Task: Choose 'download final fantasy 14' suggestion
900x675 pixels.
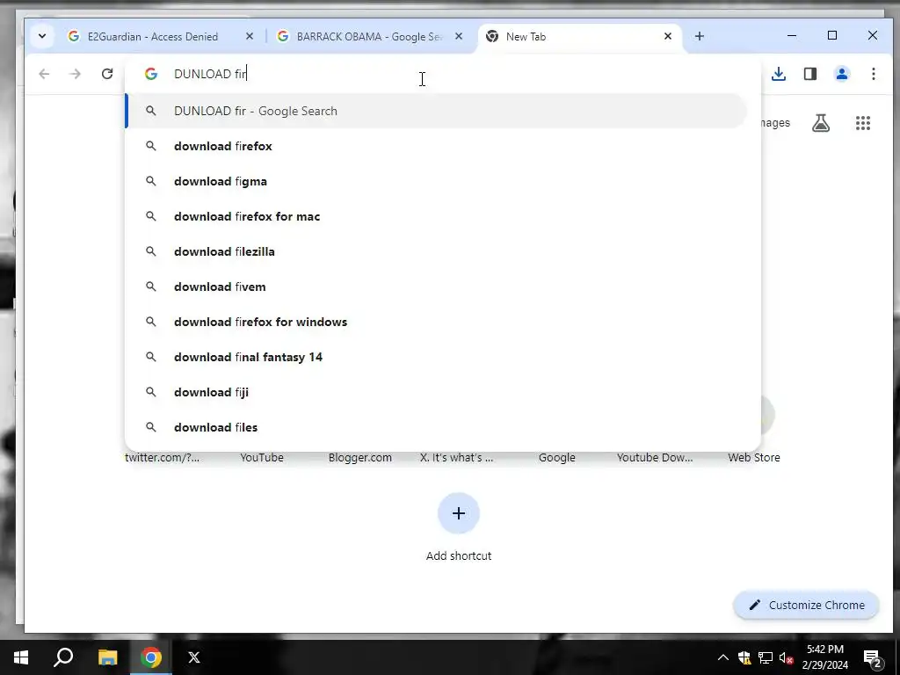Action: coord(436,357)
